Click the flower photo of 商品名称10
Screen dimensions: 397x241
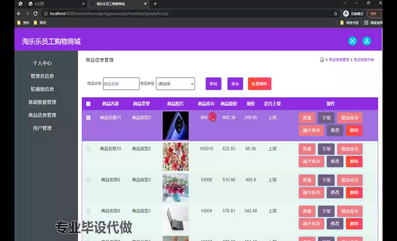click(176, 157)
